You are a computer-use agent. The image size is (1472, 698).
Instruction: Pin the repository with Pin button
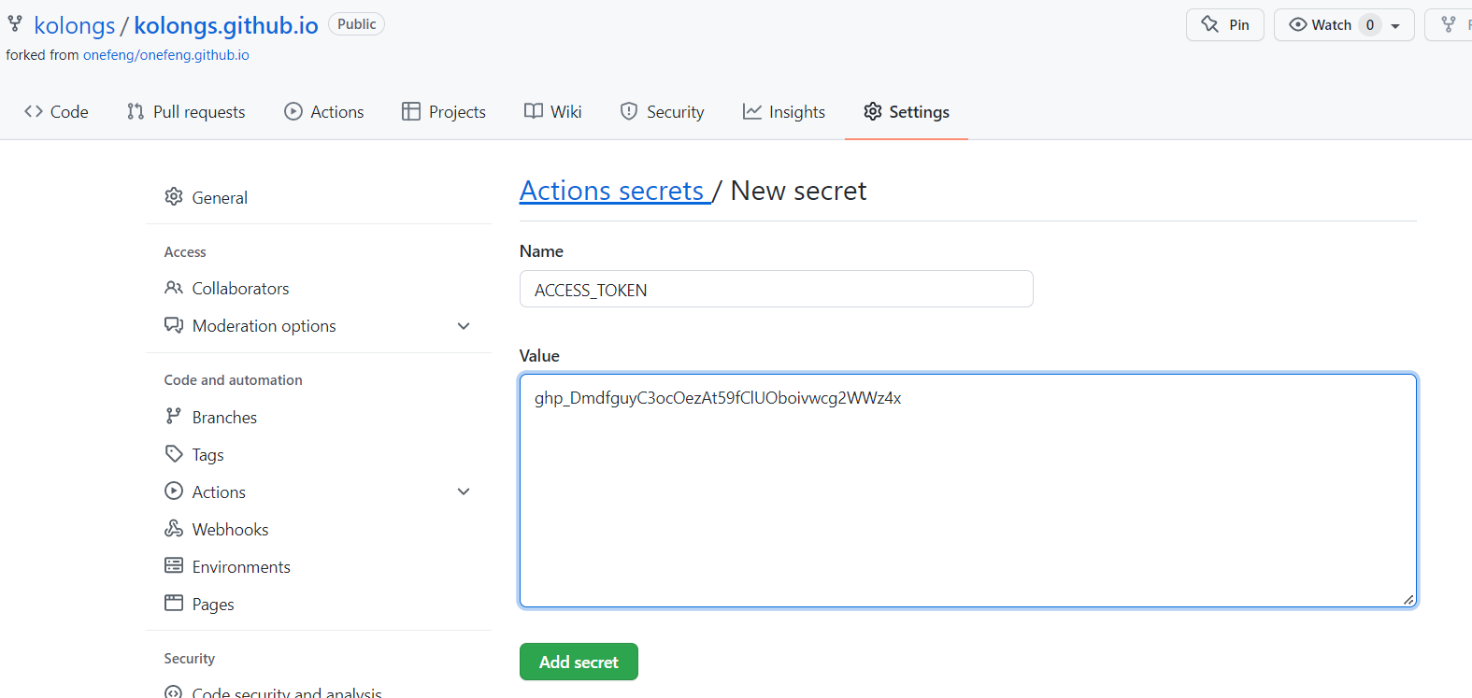[x=1225, y=25]
